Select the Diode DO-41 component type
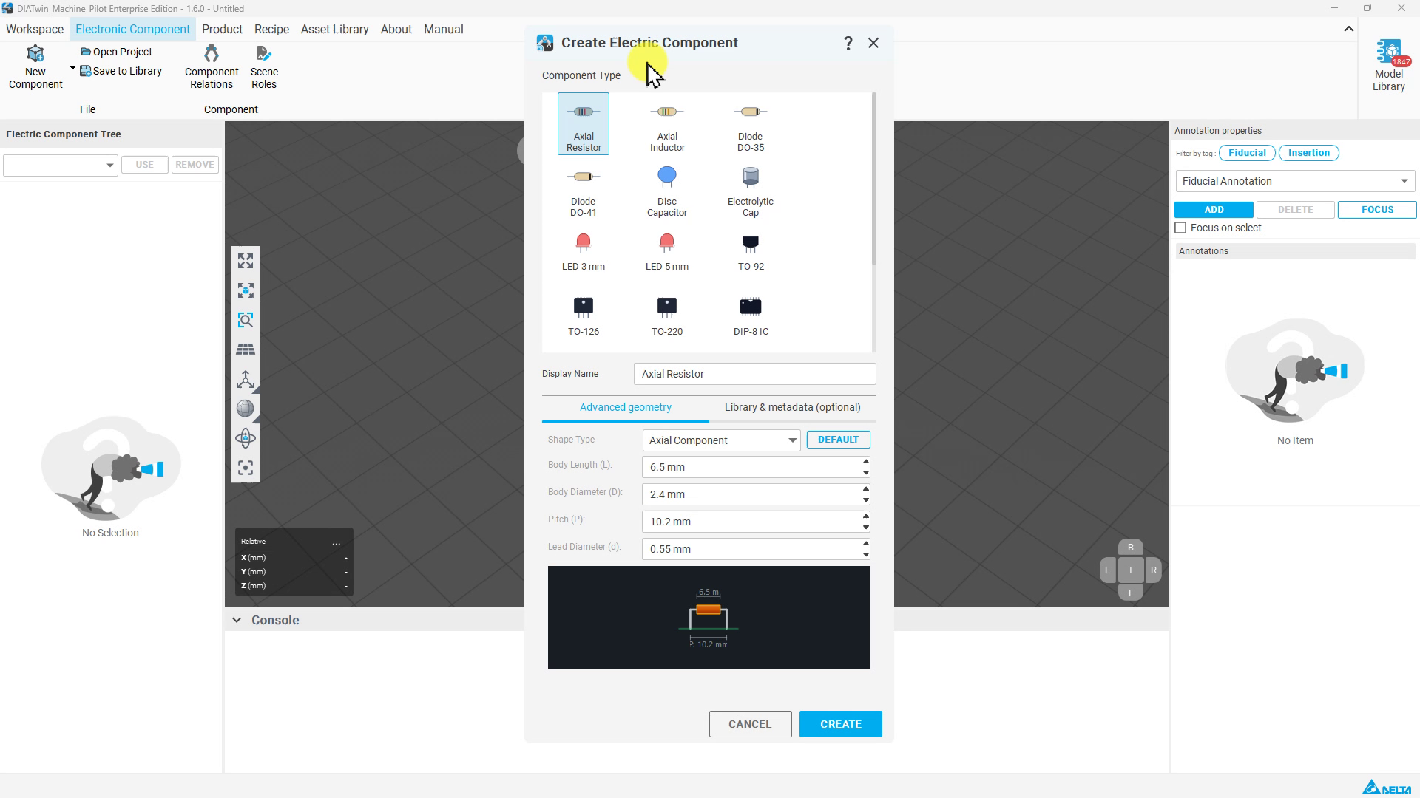Screen dimensions: 1420x798 click(584, 190)
